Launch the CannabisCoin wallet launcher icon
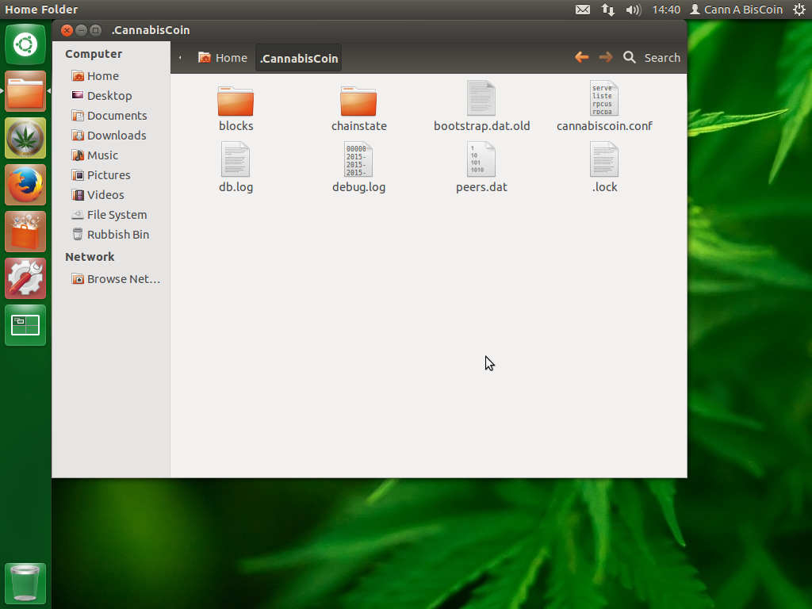Image resolution: width=812 pixels, height=609 pixels. click(x=25, y=138)
